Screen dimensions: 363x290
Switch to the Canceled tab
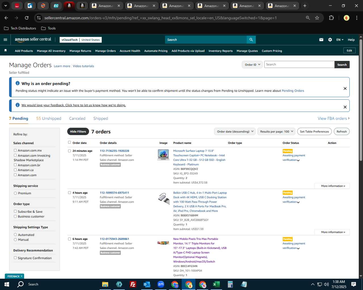(77, 118)
